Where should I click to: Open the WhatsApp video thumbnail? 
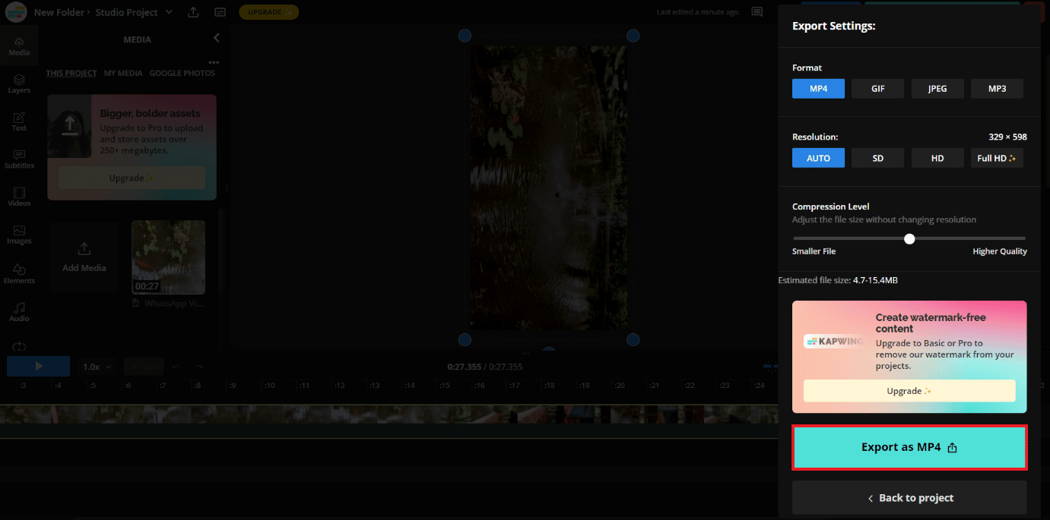click(x=168, y=257)
